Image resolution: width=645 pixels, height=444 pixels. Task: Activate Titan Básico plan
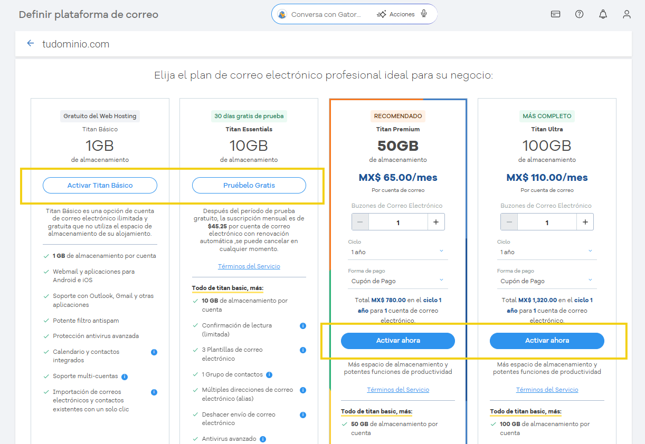(x=99, y=185)
